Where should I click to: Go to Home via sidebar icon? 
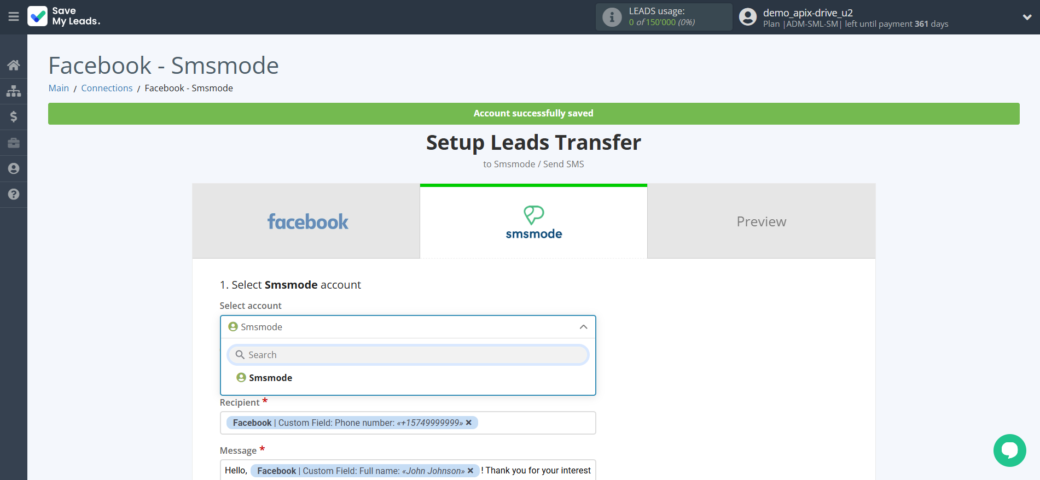(x=14, y=65)
